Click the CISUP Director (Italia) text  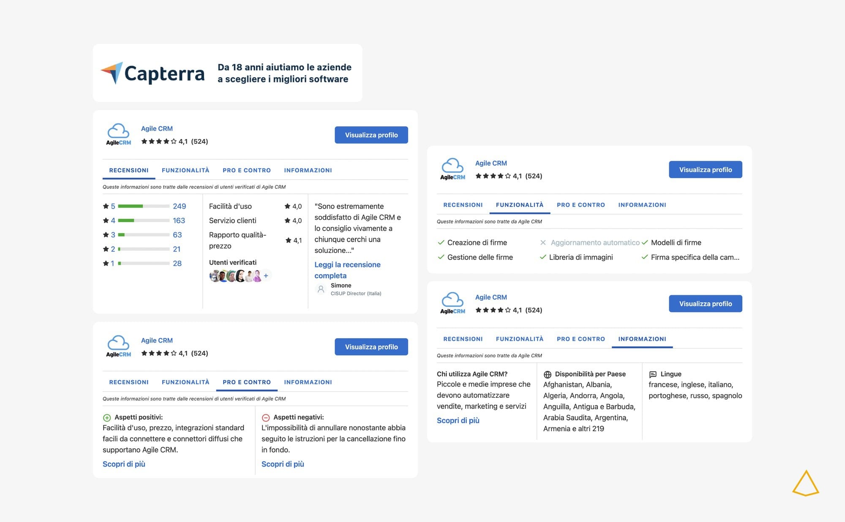pyautogui.click(x=356, y=294)
